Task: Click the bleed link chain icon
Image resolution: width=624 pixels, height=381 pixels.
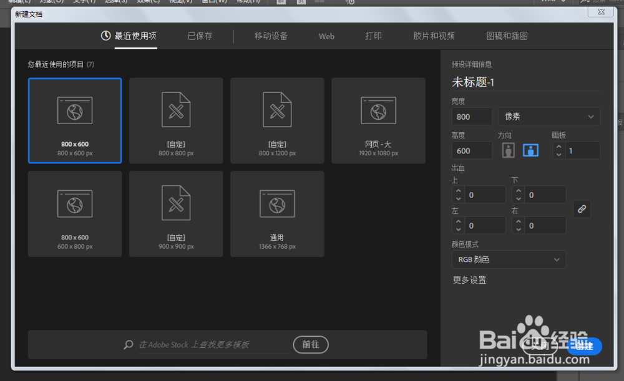Action: [x=582, y=209]
